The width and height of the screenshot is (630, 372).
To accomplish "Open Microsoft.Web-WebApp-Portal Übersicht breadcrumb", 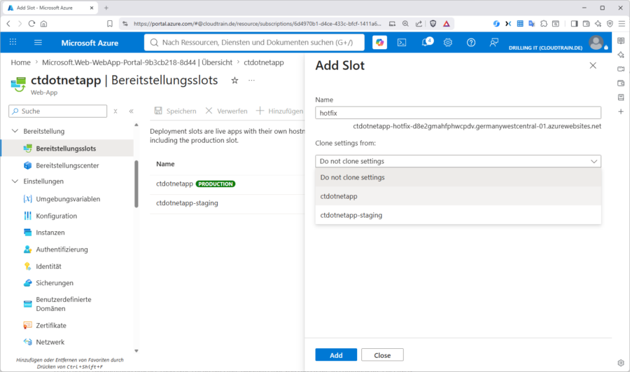I will [x=137, y=62].
